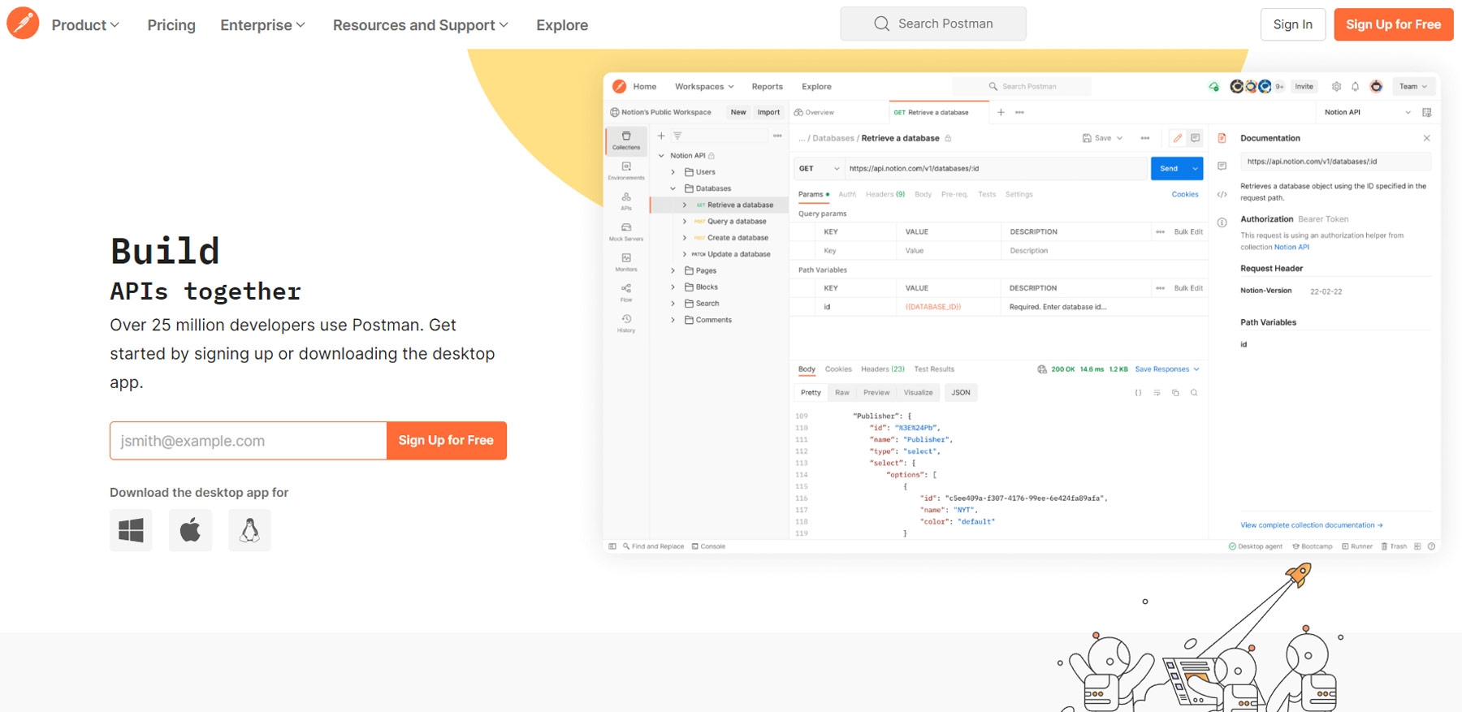The image size is (1462, 712).
Task: Open the History sidebar icon
Action: 626,323
